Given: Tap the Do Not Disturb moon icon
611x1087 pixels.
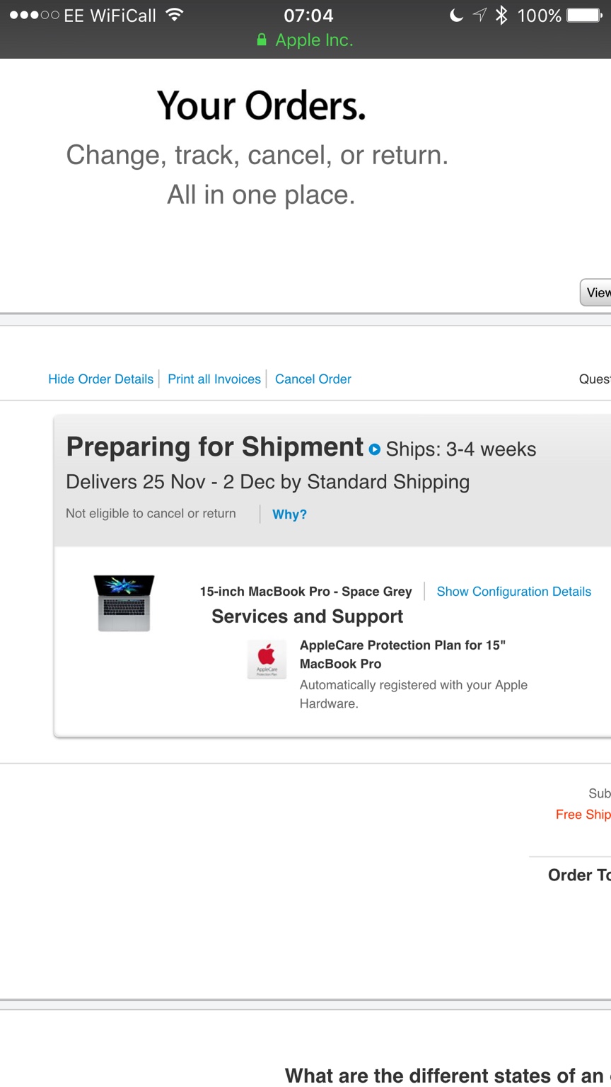Looking at the screenshot, I should 456,15.
